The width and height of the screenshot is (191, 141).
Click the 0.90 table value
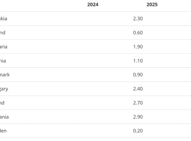coord(138,75)
